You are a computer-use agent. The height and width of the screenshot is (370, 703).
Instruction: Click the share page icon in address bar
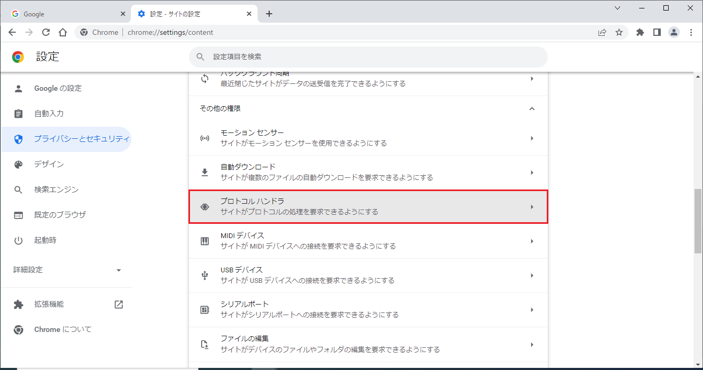[x=602, y=32]
